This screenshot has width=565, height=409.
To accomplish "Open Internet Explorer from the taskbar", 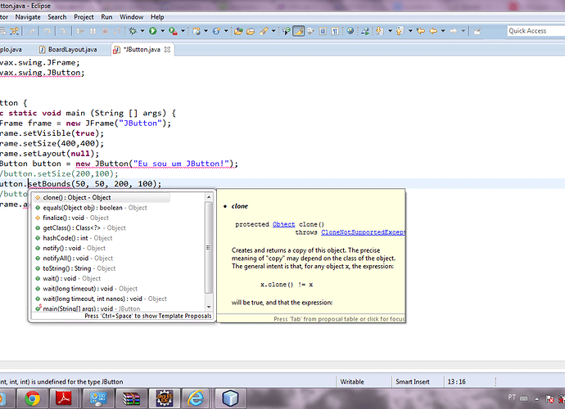I will click(x=196, y=398).
